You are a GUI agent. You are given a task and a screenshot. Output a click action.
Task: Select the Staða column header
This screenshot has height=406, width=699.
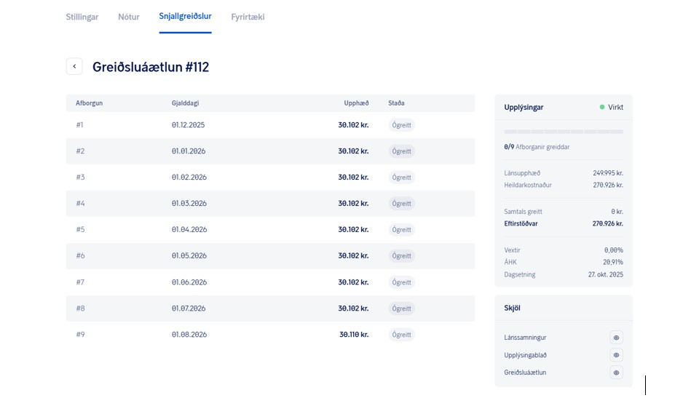point(396,103)
